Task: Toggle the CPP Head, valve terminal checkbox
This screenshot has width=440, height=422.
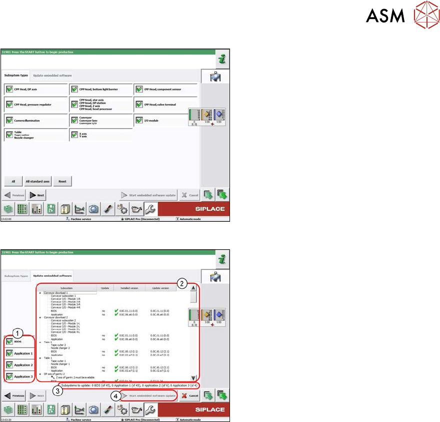Action: coord(139,104)
